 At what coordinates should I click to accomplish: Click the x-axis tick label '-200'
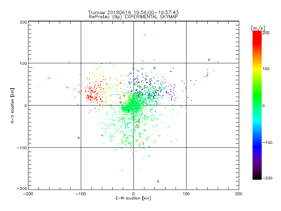[x=28, y=194]
